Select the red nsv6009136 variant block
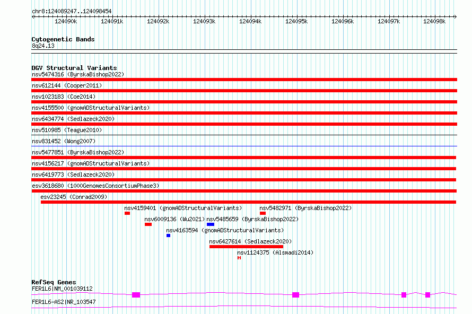The image size is (472, 314). click(x=148, y=224)
